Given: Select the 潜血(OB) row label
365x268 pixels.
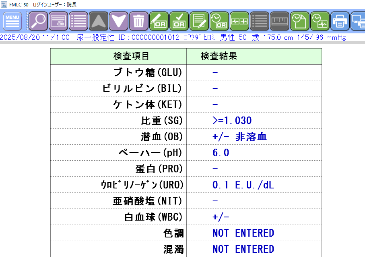Looking at the screenshot, I should click(x=161, y=137).
